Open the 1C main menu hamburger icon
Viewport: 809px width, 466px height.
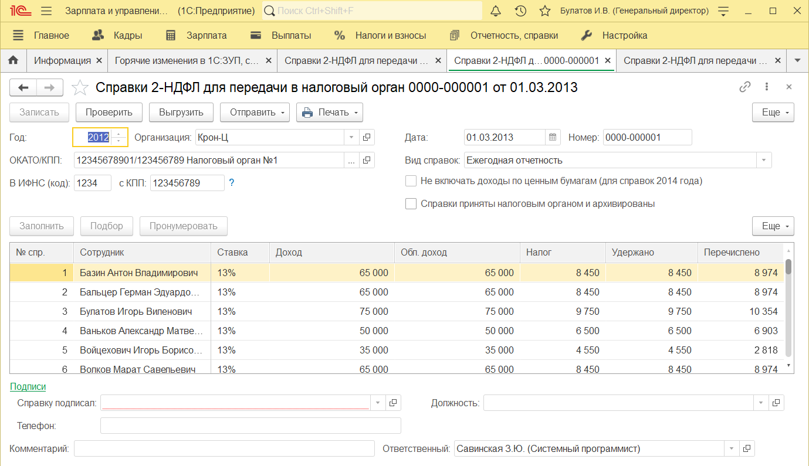pos(47,11)
